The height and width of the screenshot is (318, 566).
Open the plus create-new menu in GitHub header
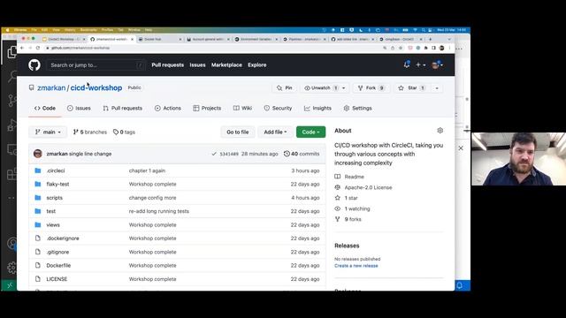[x=421, y=64]
